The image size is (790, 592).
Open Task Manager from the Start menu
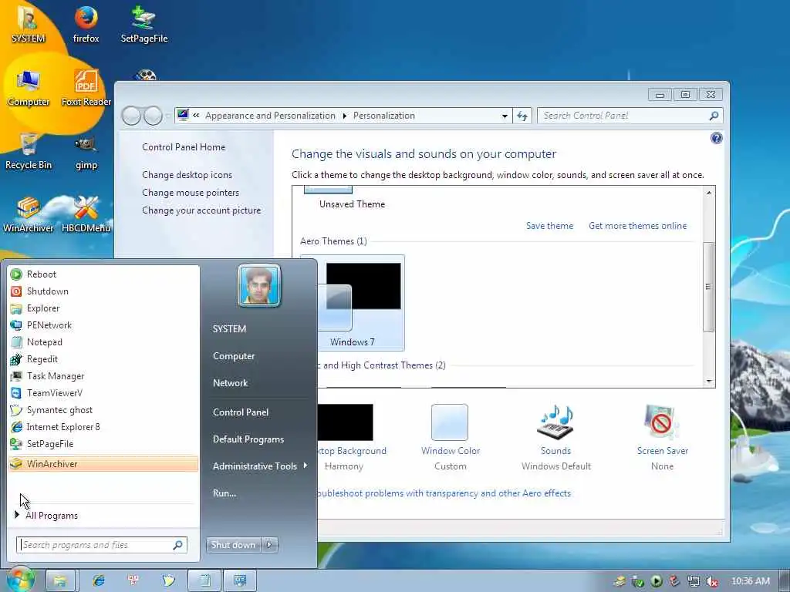[103, 376]
